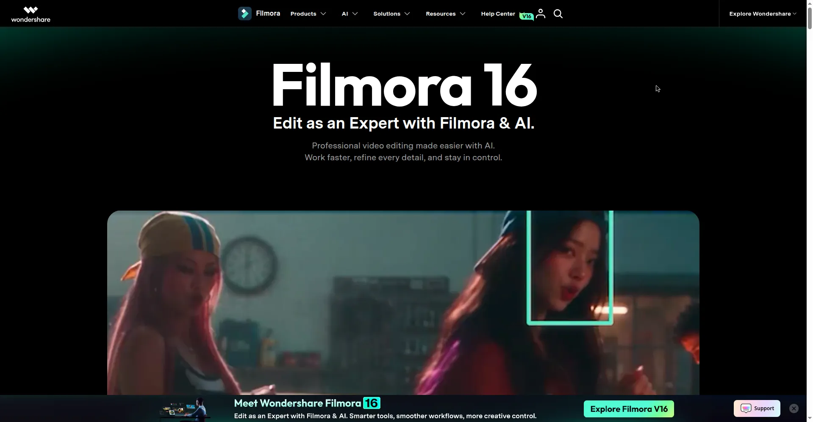Open the user account icon
The height and width of the screenshot is (422, 813).
click(x=540, y=14)
